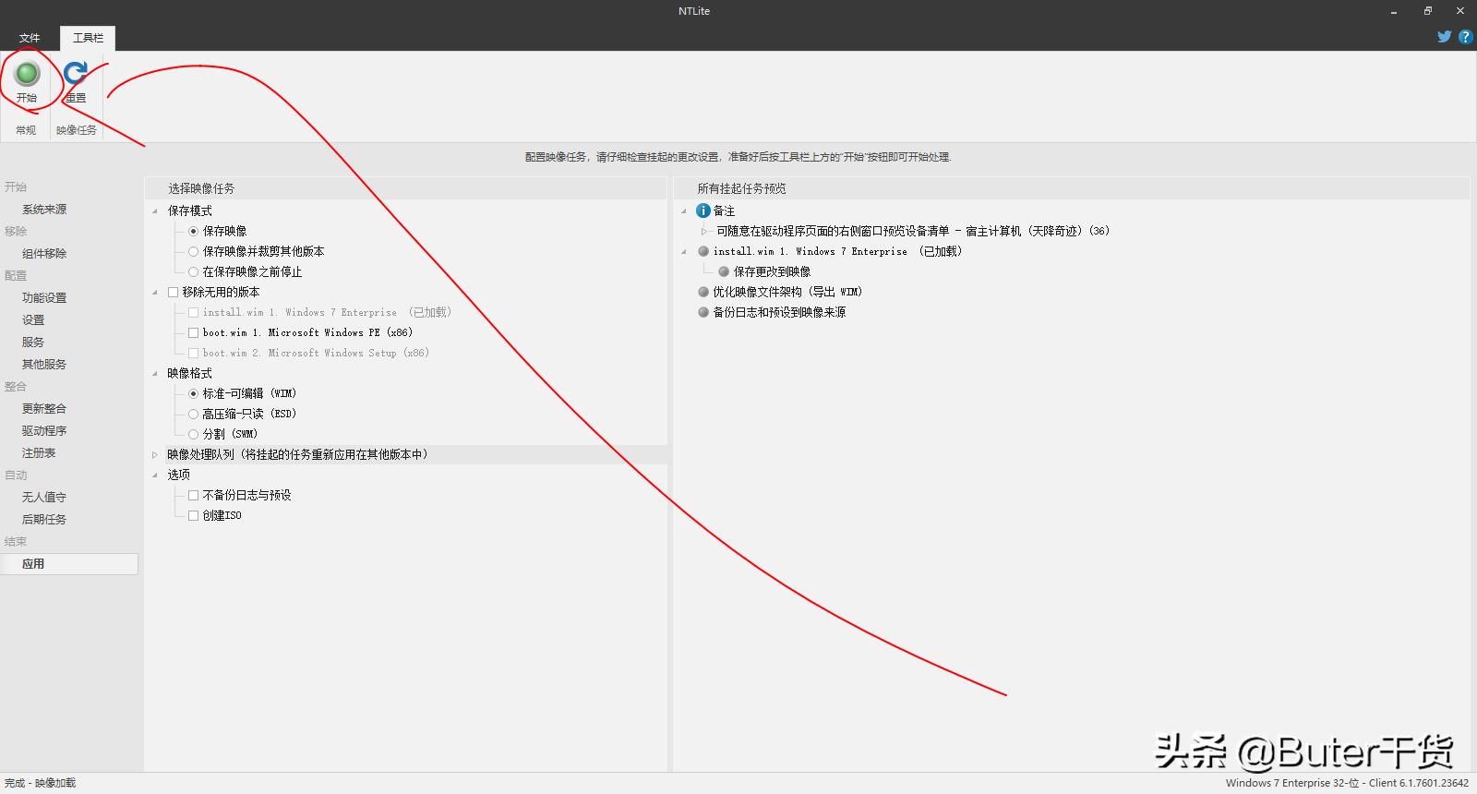Open 驱动程序 page in sidebar

pyautogui.click(x=44, y=431)
